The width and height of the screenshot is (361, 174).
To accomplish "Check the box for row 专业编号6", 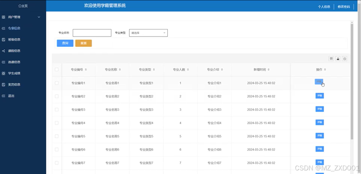I will (57, 149).
